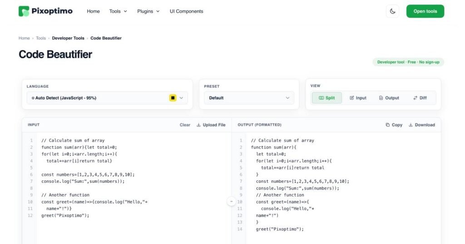Go to UI Components page
This screenshot has width=465, height=244.
coord(186,11)
